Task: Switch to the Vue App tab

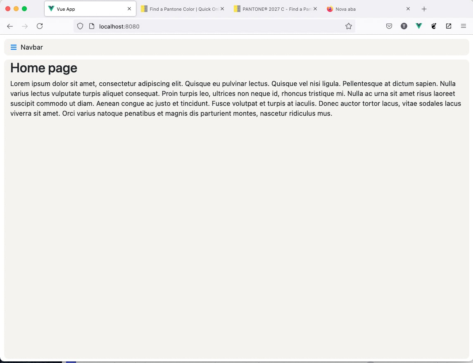Action: click(87, 9)
